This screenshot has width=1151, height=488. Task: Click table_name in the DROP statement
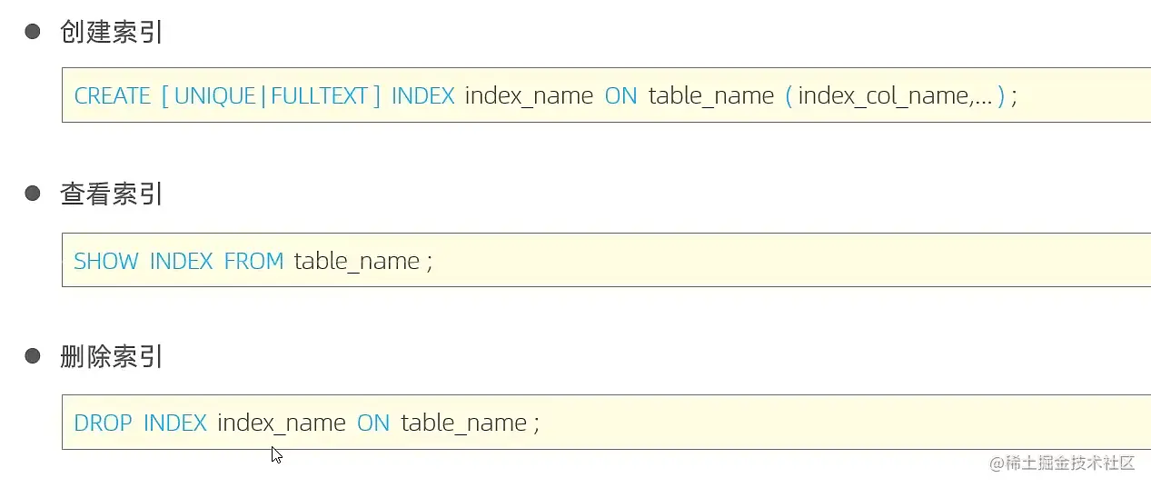point(463,423)
